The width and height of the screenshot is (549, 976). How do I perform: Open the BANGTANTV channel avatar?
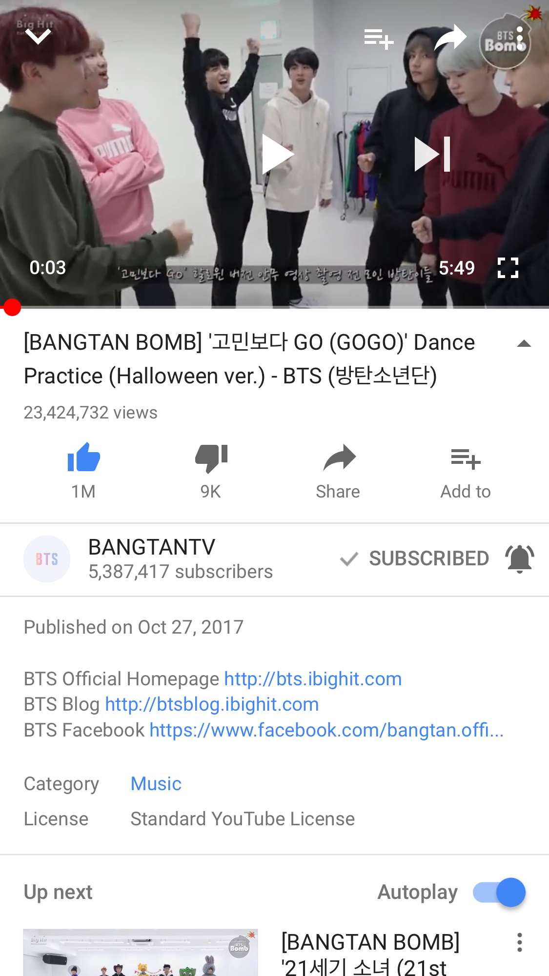[x=47, y=559]
